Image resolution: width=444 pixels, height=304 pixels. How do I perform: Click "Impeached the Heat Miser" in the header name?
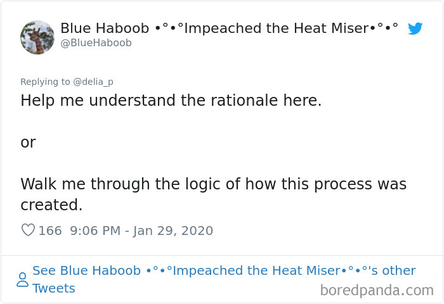[x=274, y=28]
